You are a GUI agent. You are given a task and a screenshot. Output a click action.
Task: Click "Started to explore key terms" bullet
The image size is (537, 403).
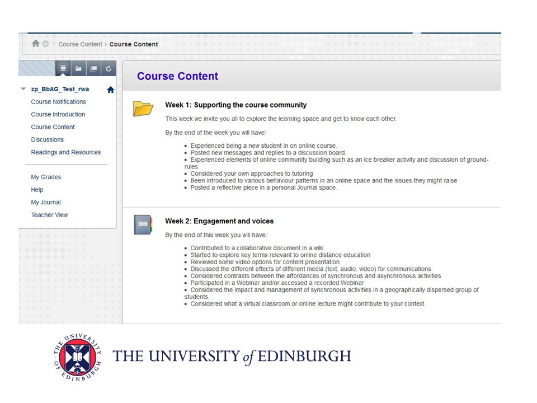280,255
